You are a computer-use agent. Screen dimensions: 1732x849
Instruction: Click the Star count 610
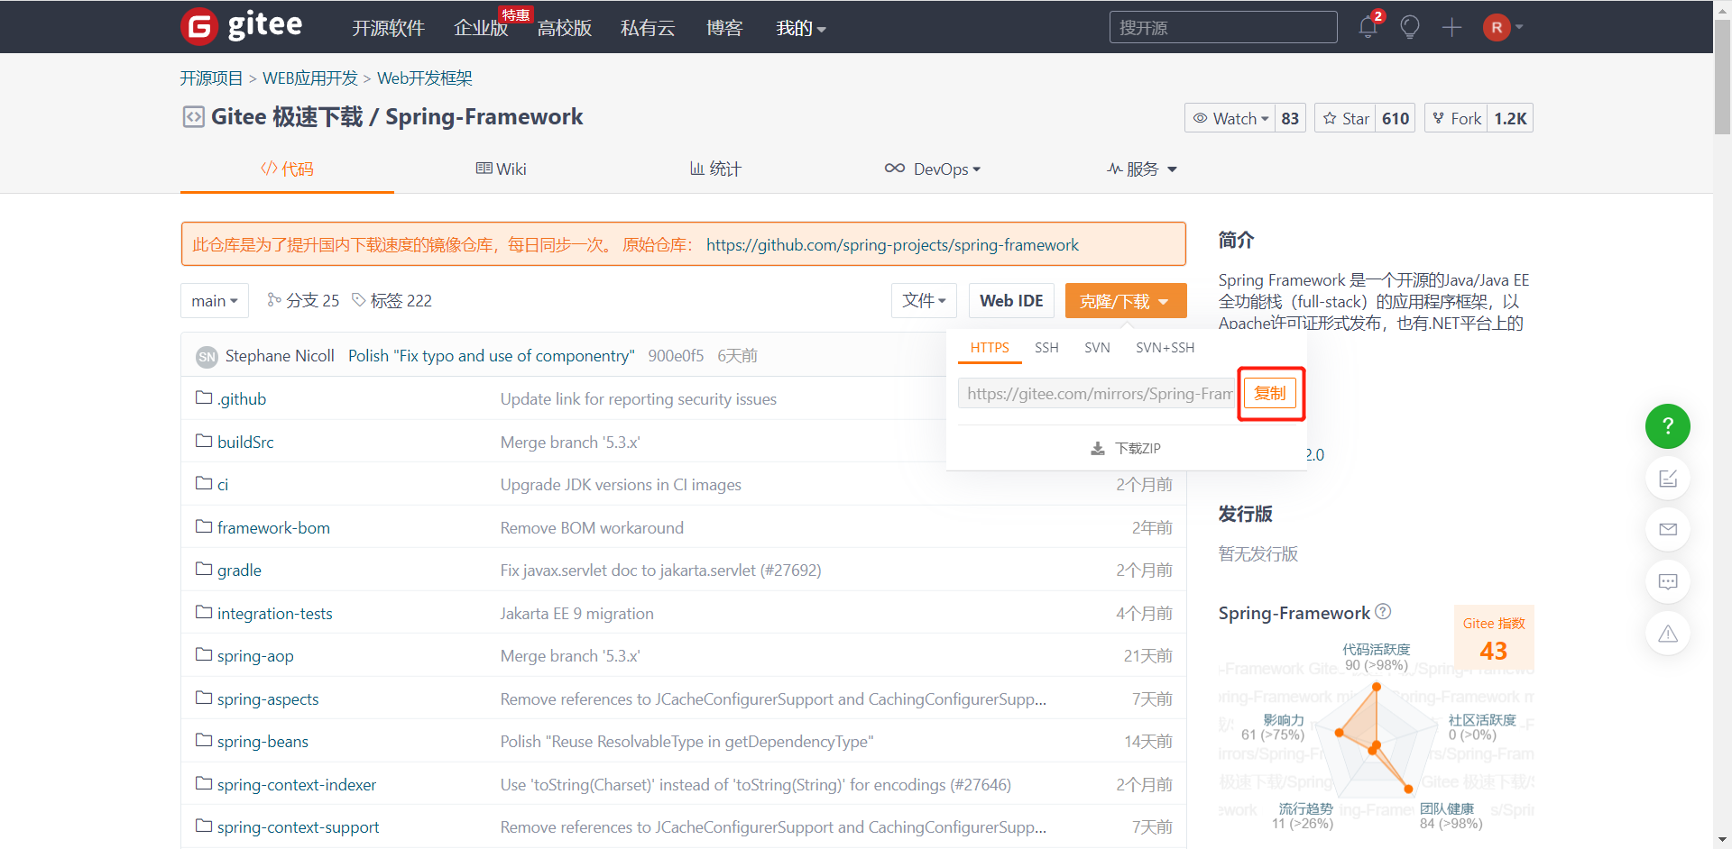point(1396,118)
